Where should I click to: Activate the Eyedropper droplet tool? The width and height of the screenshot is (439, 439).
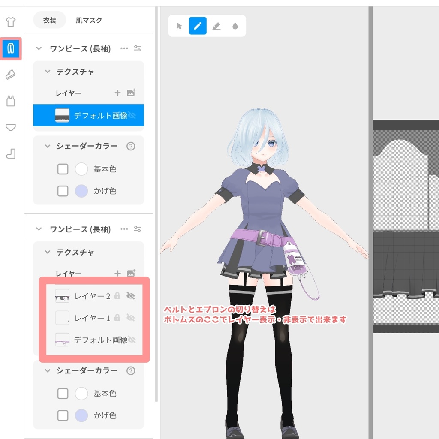point(235,26)
